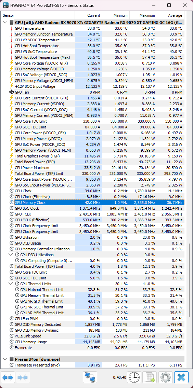Click the reset clock icon
Image resolution: width=193 pixels, height=388 pixels.
click(134, 377)
